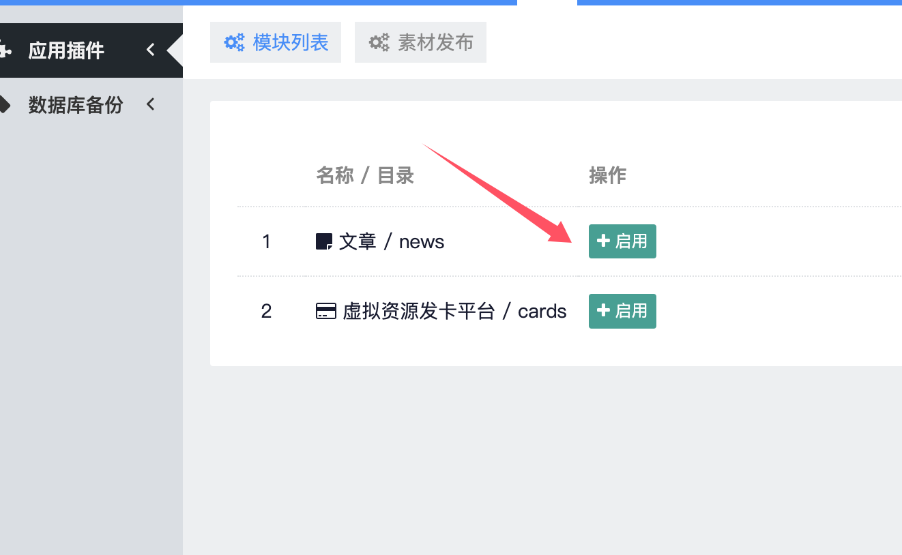Expand the 数据库备份 chevron arrow

click(x=151, y=104)
